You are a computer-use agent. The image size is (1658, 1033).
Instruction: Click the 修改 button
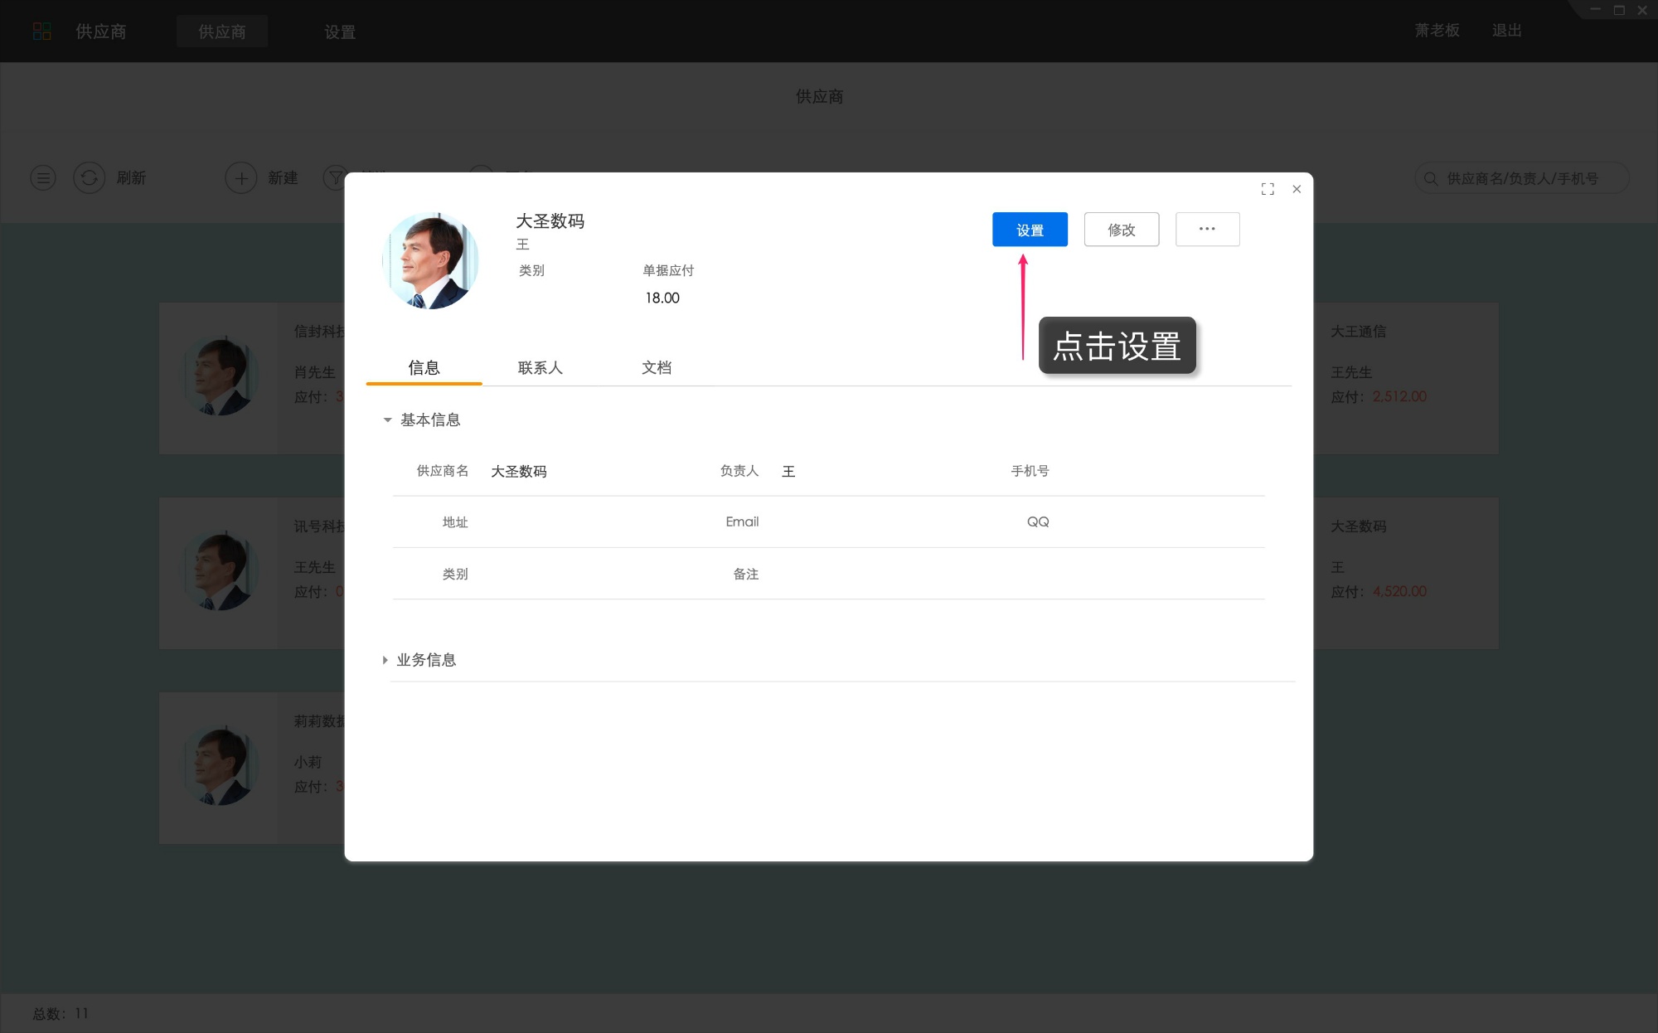(x=1121, y=229)
